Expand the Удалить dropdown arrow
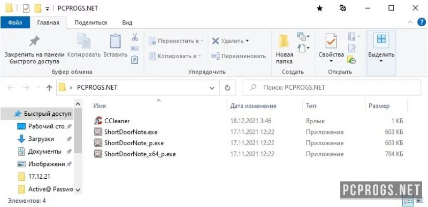 click(247, 41)
